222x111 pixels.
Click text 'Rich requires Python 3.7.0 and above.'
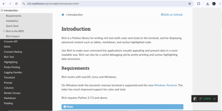85,98
